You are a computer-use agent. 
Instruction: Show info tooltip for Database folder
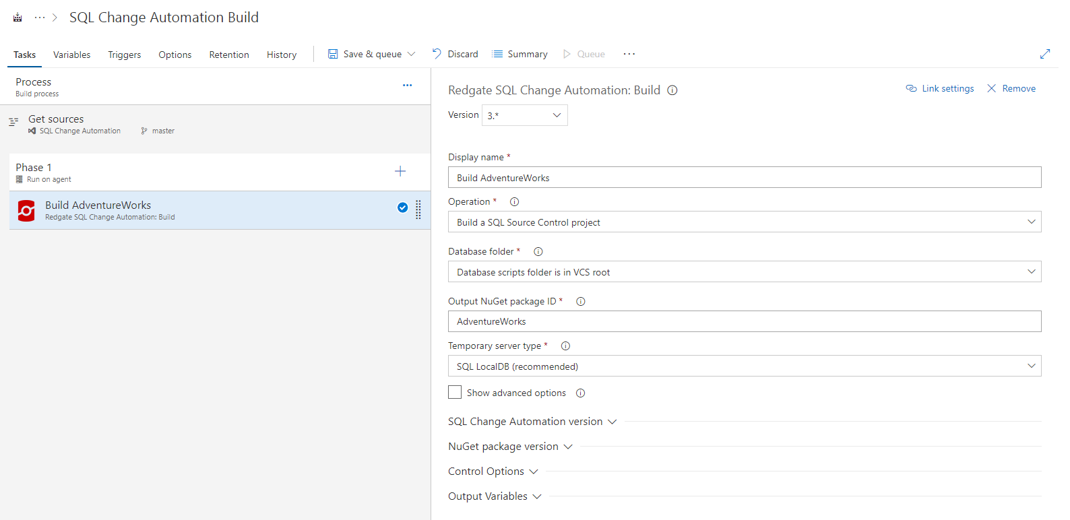click(538, 251)
